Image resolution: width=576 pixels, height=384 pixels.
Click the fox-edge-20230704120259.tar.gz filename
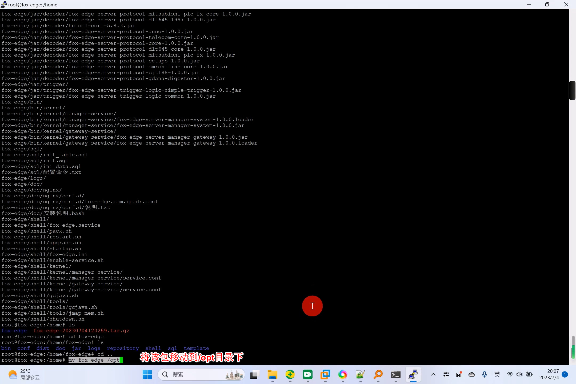pyautogui.click(x=81, y=331)
